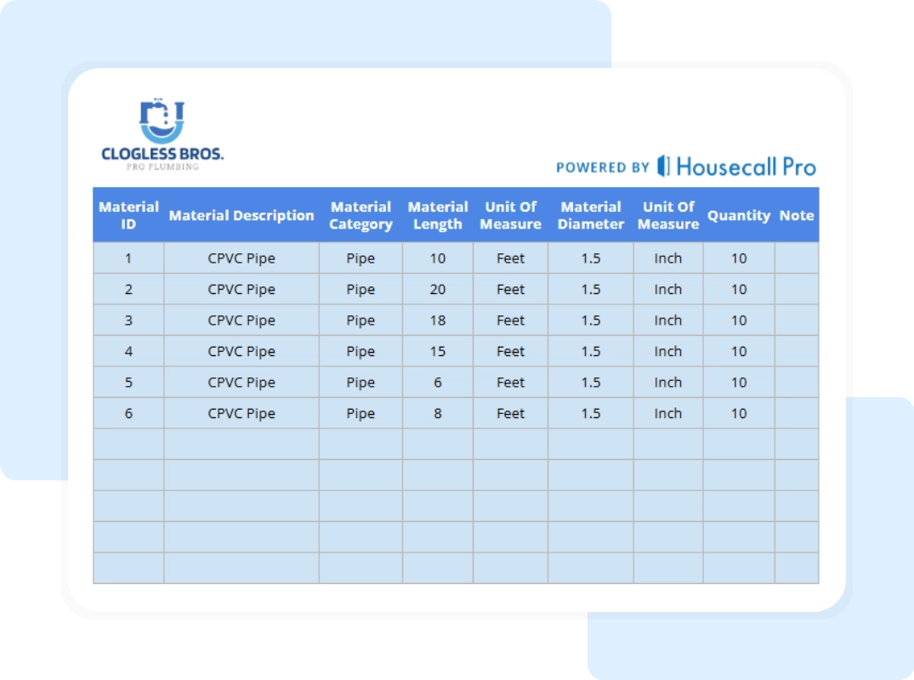914x680 pixels.
Task: Select the Material Description header
Action: pyautogui.click(x=241, y=215)
